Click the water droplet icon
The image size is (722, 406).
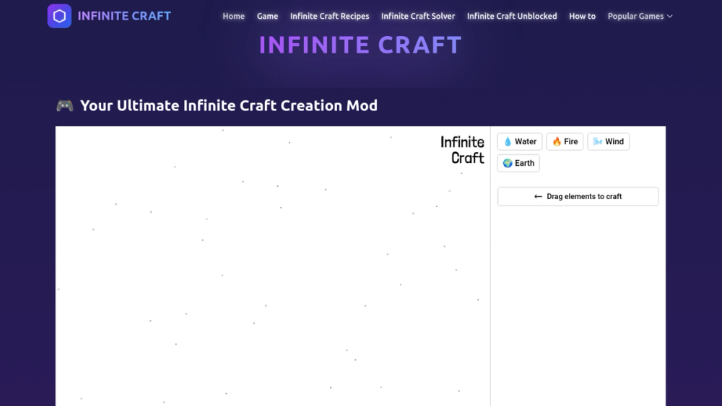click(508, 141)
